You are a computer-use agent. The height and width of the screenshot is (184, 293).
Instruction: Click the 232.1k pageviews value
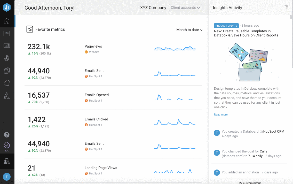pyautogui.click(x=39, y=47)
